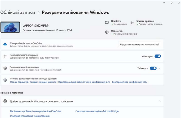The width and height of the screenshot is (181, 119).
Task: Click the list icon beside Запам'ятати мої програми
Action: [5, 56]
